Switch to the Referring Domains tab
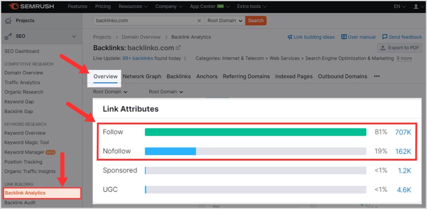This screenshot has height=209, width=427. (x=246, y=77)
